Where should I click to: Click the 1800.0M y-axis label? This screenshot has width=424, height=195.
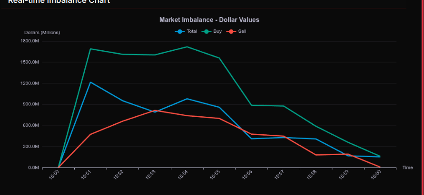[30, 41]
